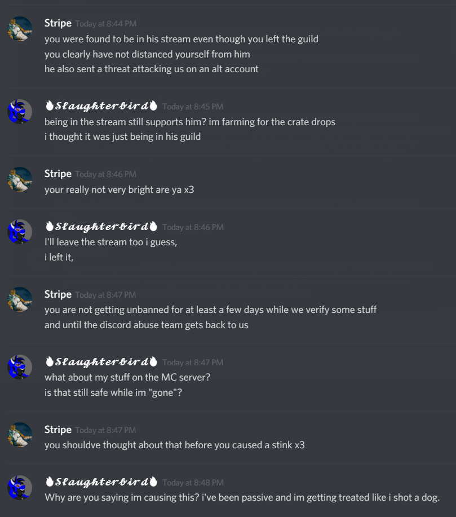Click the Slaughterbird username at 8:45 PM
The width and height of the screenshot is (456, 517).
pos(101,106)
